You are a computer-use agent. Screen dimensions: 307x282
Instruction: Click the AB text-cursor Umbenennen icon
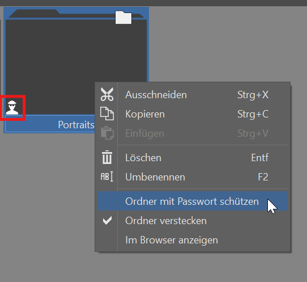tap(107, 176)
